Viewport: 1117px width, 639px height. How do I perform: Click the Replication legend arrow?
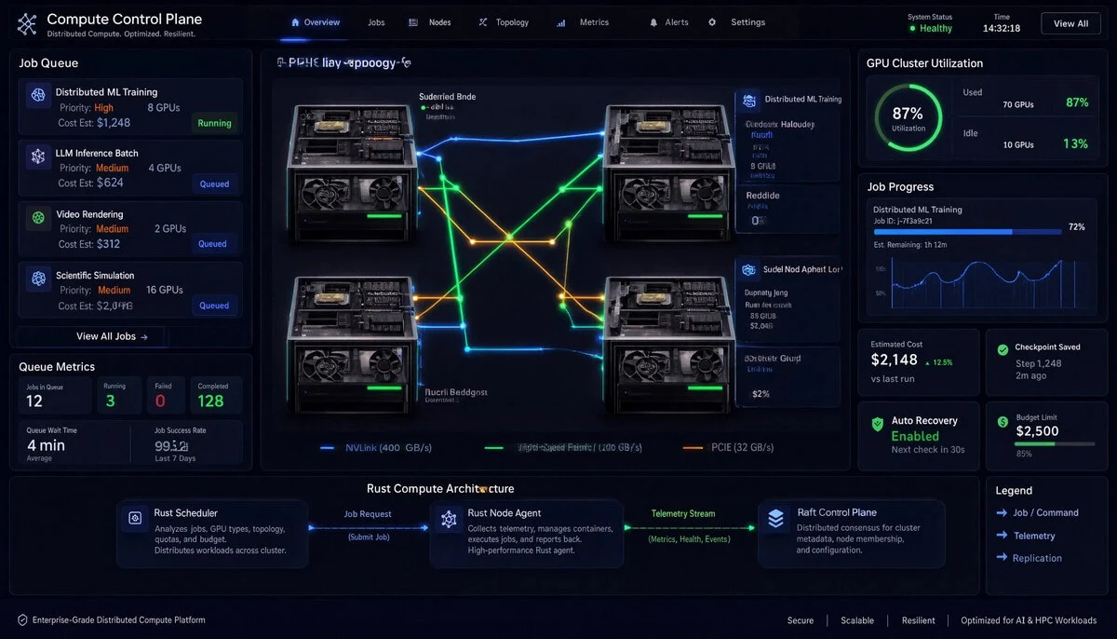1002,558
